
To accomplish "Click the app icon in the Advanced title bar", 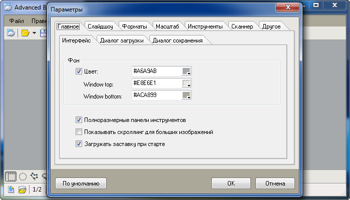I will 8,7.
